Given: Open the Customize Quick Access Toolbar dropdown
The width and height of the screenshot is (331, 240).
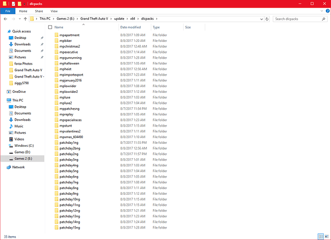Looking at the screenshot, I should click(x=25, y=4).
